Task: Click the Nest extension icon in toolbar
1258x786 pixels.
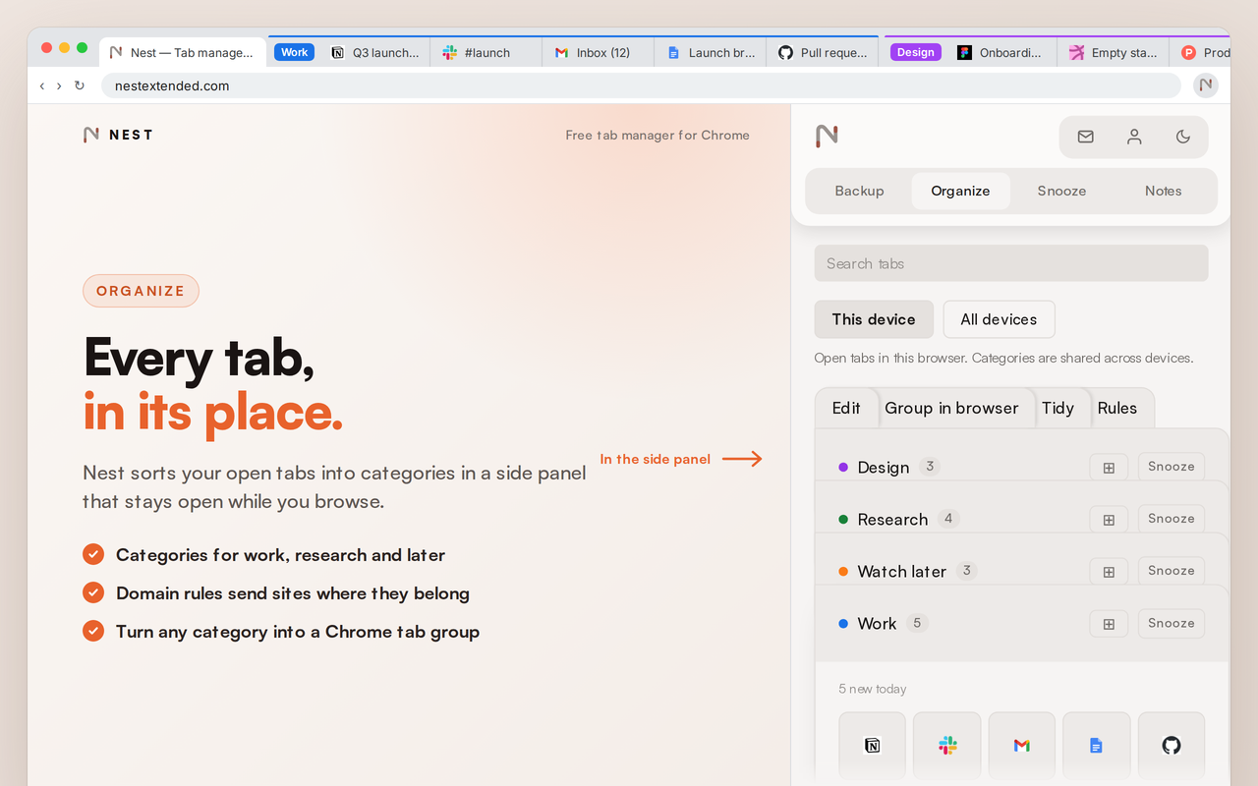Action: point(1206,85)
